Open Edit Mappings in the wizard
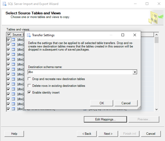 click(x=105, y=119)
